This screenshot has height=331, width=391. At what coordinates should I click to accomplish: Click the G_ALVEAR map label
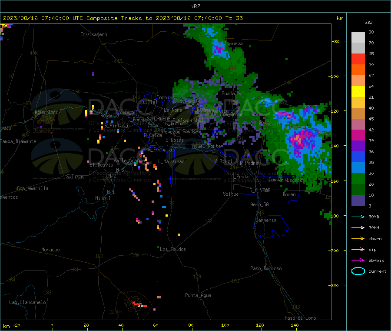(x=260, y=191)
